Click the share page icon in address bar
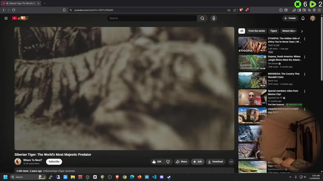323x181 pixels. tap(235, 10)
